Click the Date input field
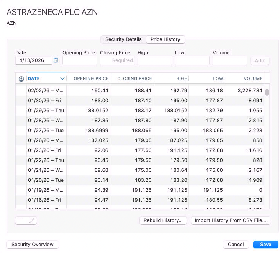The width and height of the screenshot is (280, 253). click(34, 60)
